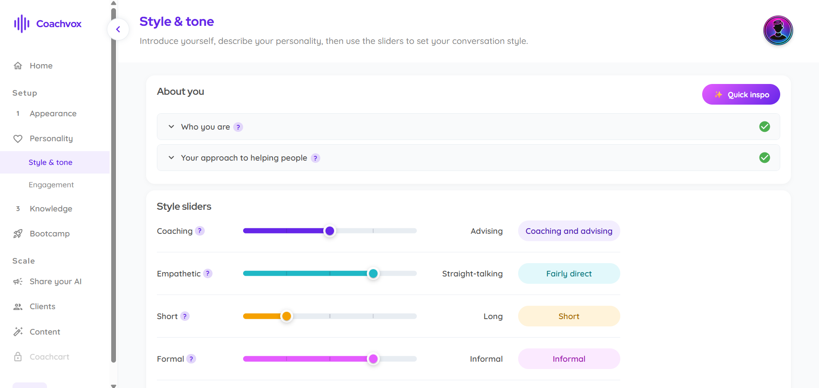The image size is (819, 388).
Task: Click the Coachvox brand name
Action: tap(59, 24)
